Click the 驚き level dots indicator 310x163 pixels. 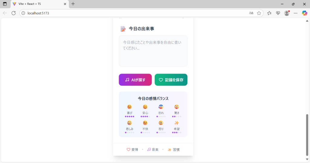click(x=176, y=117)
